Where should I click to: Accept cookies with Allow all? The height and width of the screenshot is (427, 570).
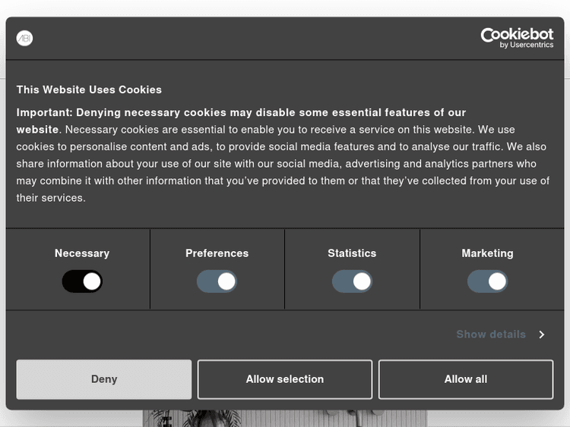[466, 379]
